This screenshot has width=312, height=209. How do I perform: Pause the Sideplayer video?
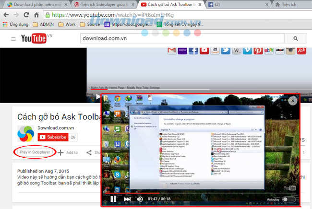point(113,198)
